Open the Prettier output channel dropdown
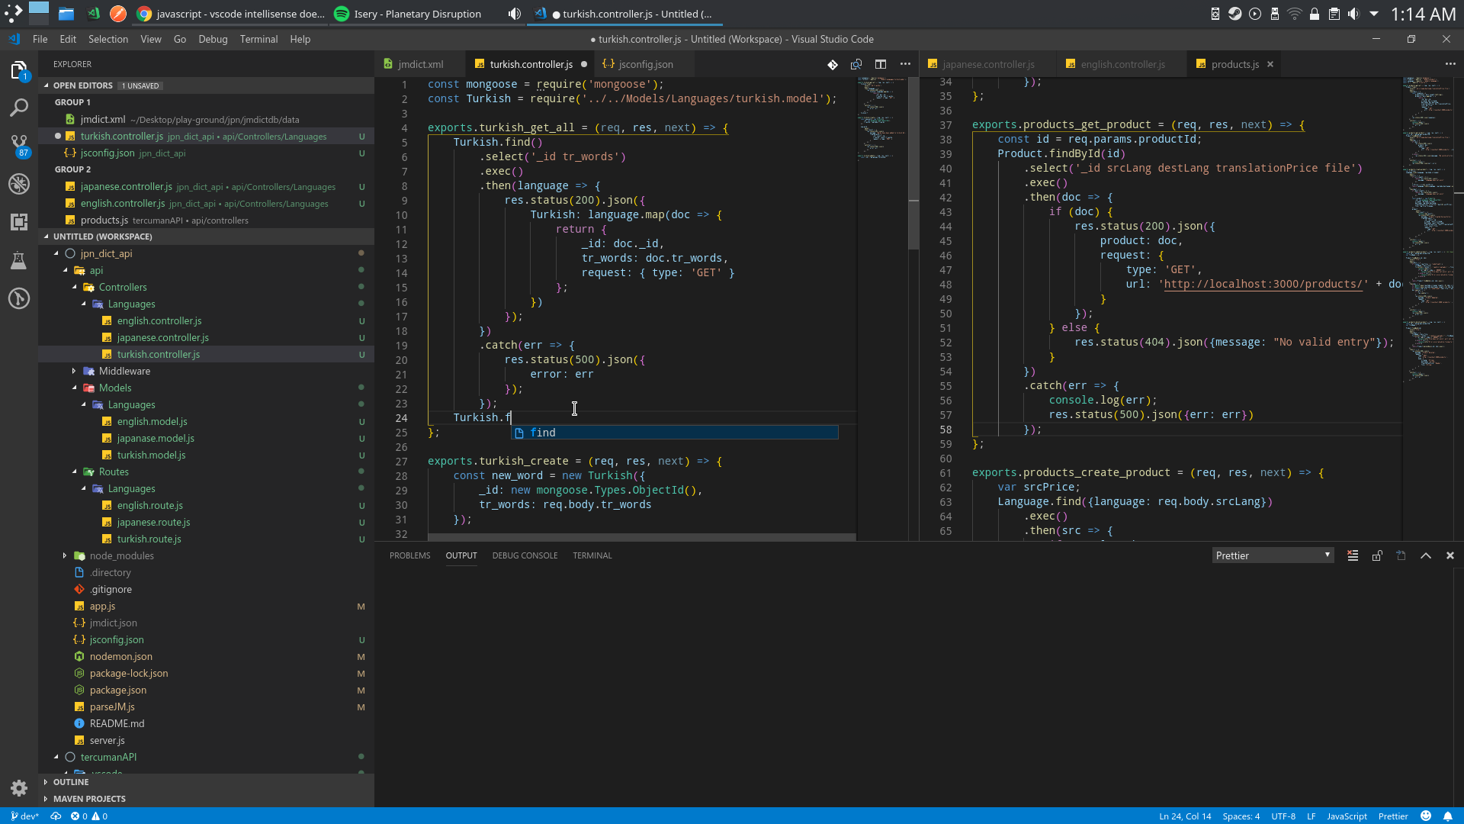This screenshot has height=824, width=1464. [1272, 555]
